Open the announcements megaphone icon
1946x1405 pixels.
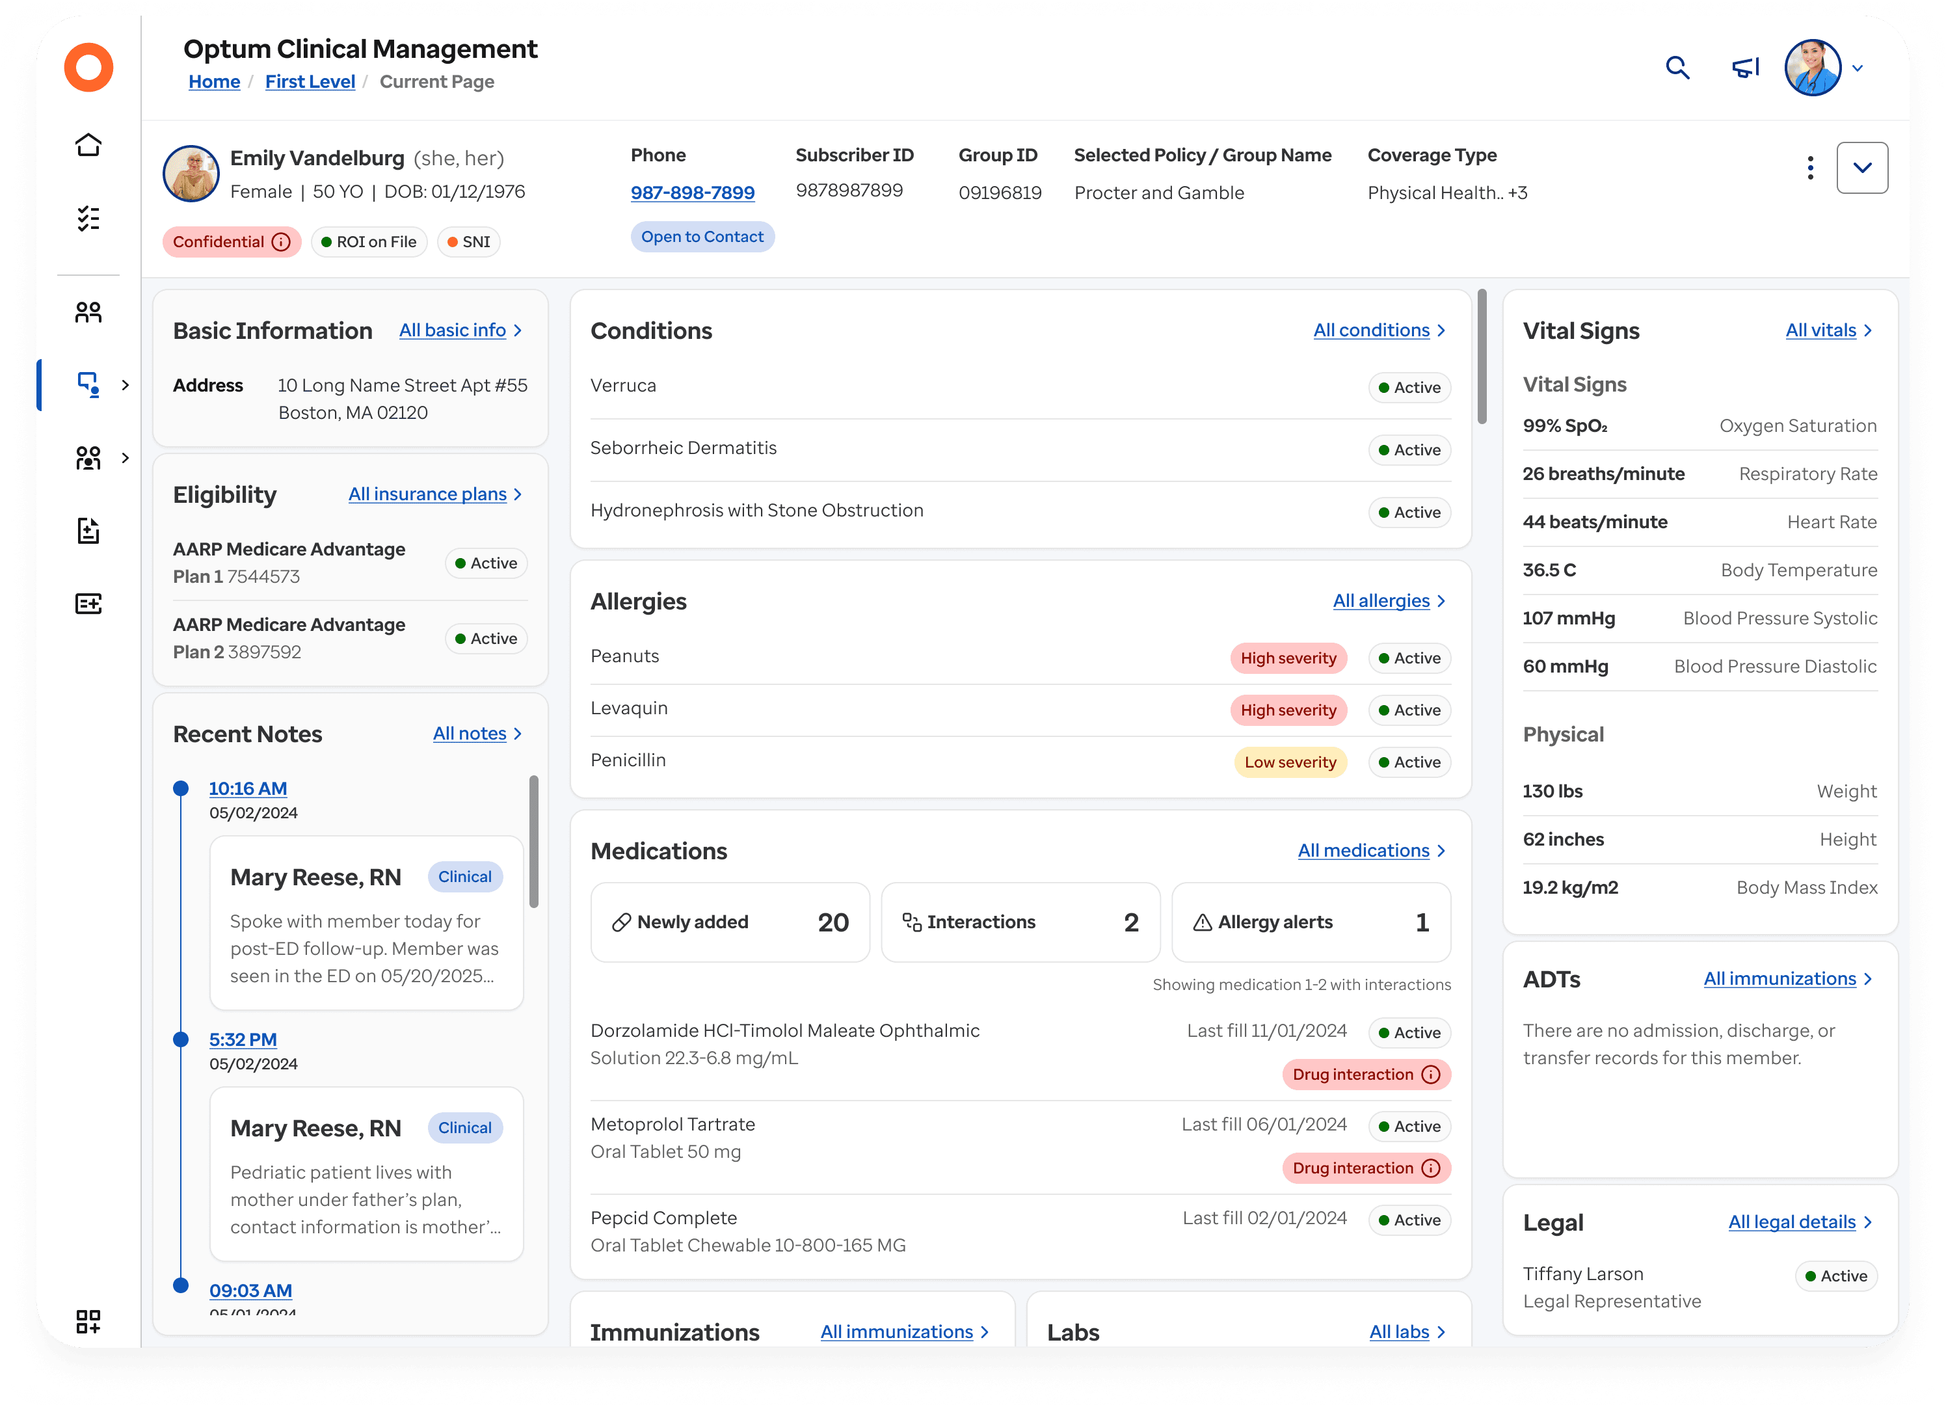tap(1745, 68)
